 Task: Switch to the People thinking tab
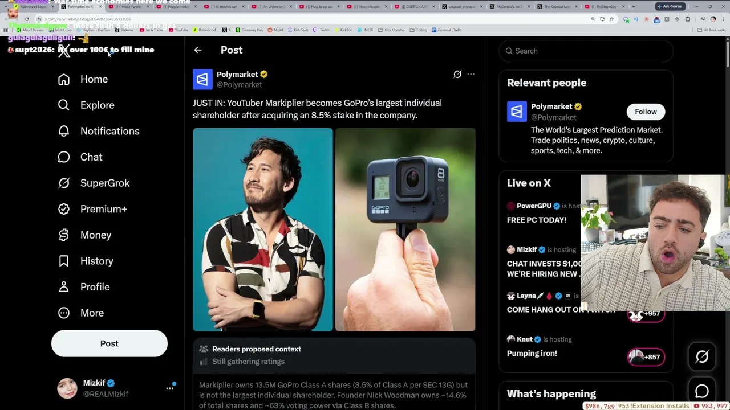pyautogui.click(x=176, y=7)
